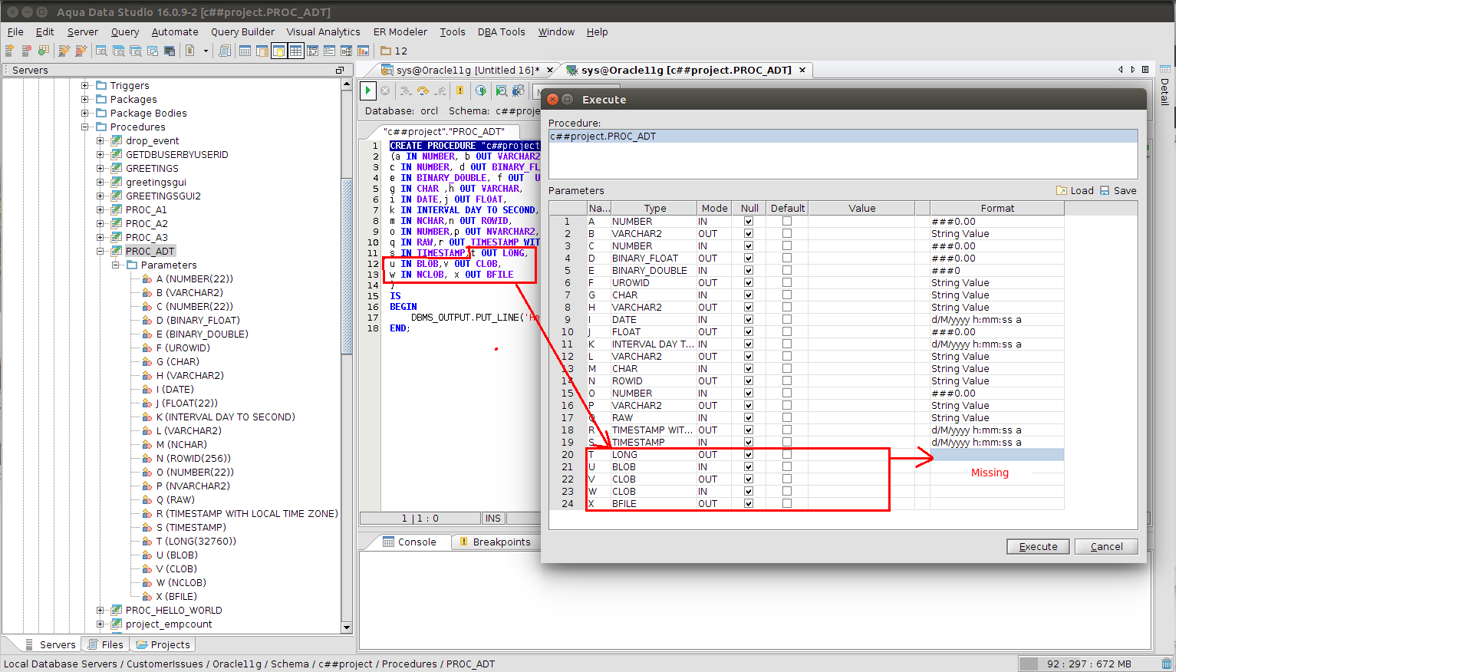Click the Servers panel restore icon
The image size is (1459, 672).
pos(340,70)
